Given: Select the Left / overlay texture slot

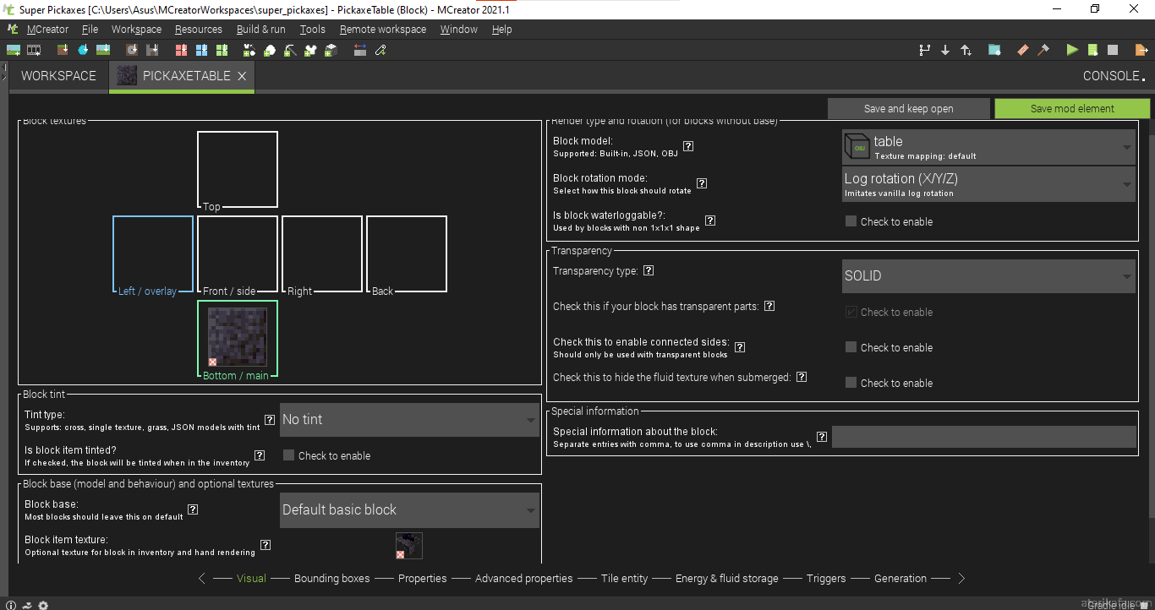Looking at the screenshot, I should 153,253.
